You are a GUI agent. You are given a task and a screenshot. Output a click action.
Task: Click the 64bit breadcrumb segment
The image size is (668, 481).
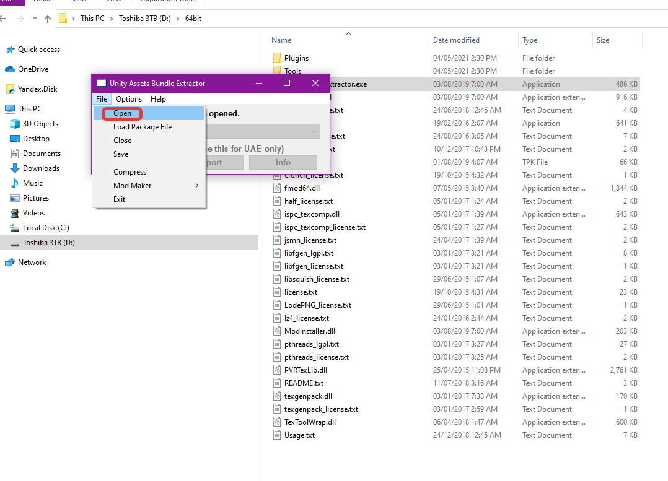tap(193, 19)
